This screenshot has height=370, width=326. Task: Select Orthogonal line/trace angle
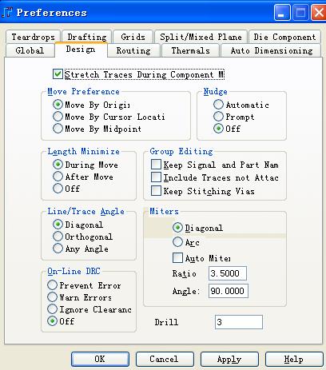pyautogui.click(x=58, y=237)
